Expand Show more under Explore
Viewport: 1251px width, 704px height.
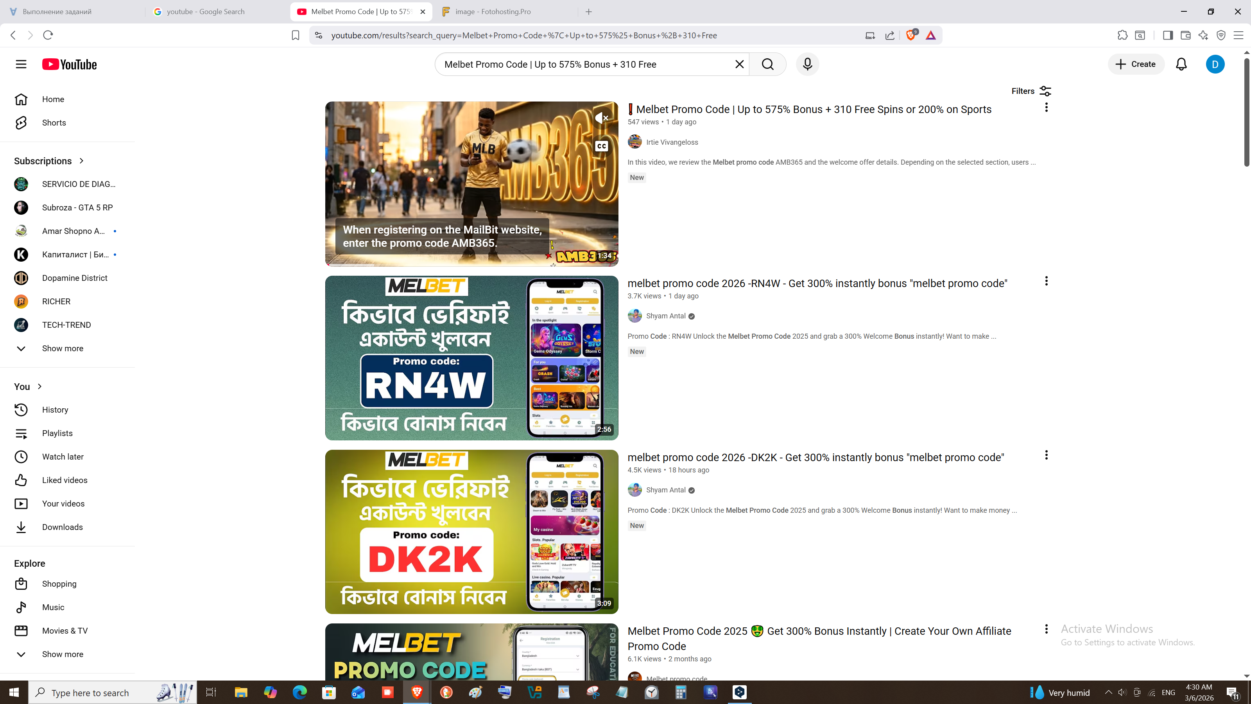[62, 654]
